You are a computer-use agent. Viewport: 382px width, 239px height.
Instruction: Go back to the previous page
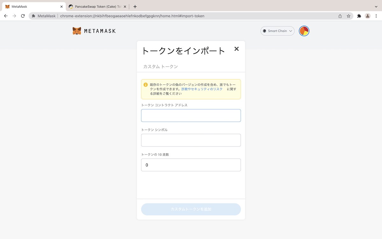click(x=6, y=16)
